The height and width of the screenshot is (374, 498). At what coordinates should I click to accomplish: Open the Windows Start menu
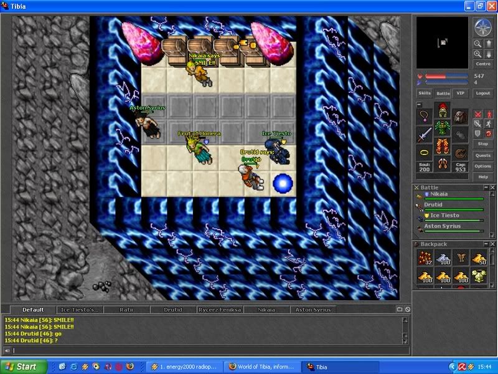click(x=23, y=367)
